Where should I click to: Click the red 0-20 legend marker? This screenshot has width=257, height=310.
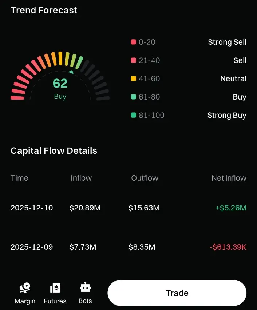(134, 42)
